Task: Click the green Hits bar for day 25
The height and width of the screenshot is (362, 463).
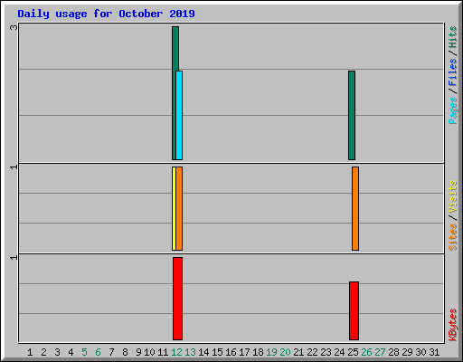Action: click(352, 115)
